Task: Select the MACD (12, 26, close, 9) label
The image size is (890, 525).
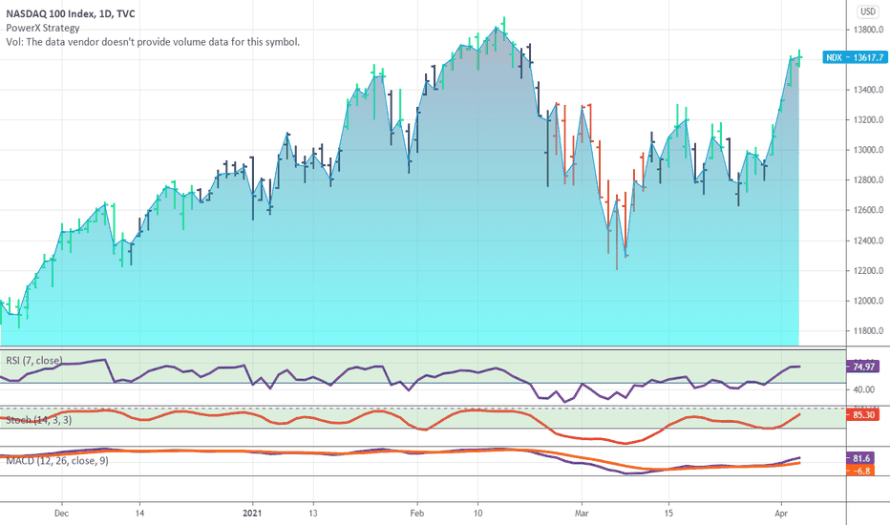Action: click(56, 461)
